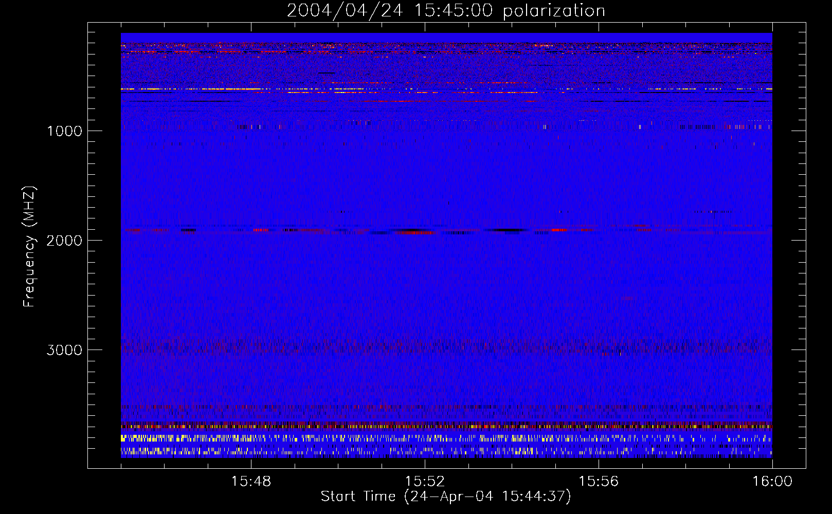832x514 pixels.
Task: Select the 'Start Time (24-Apr-04 15:44:37)' label
Action: 446,497
